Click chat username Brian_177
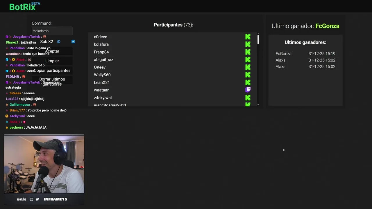Viewport: 372px width, 209px height. 17,110
